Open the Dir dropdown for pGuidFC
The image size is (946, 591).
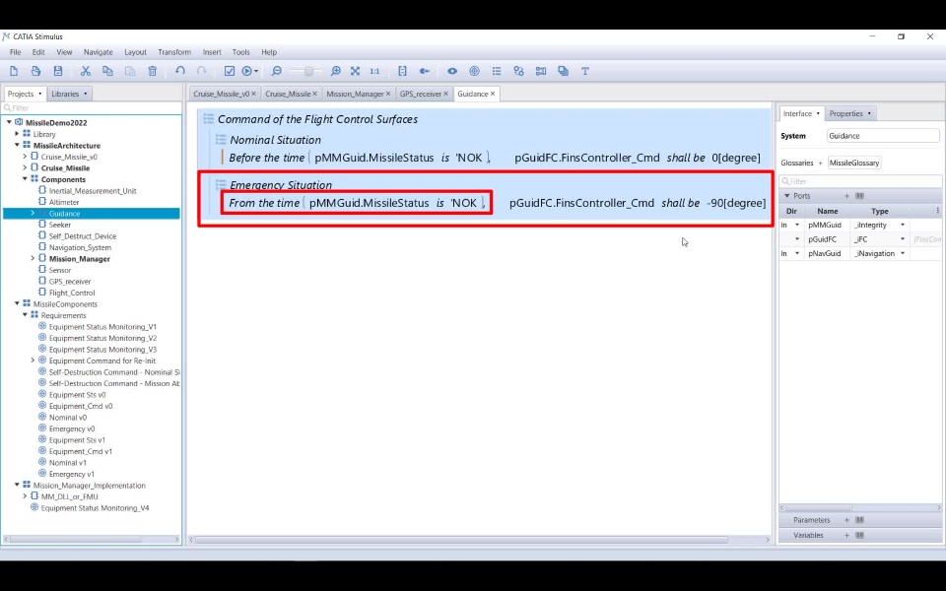[797, 239]
